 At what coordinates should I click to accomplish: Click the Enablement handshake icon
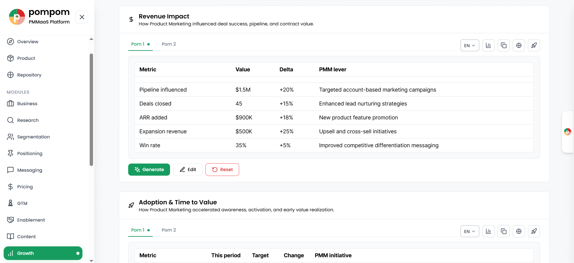[11, 220]
